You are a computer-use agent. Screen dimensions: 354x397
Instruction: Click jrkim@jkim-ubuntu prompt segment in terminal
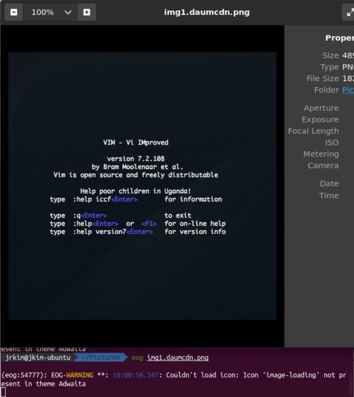pos(38,358)
